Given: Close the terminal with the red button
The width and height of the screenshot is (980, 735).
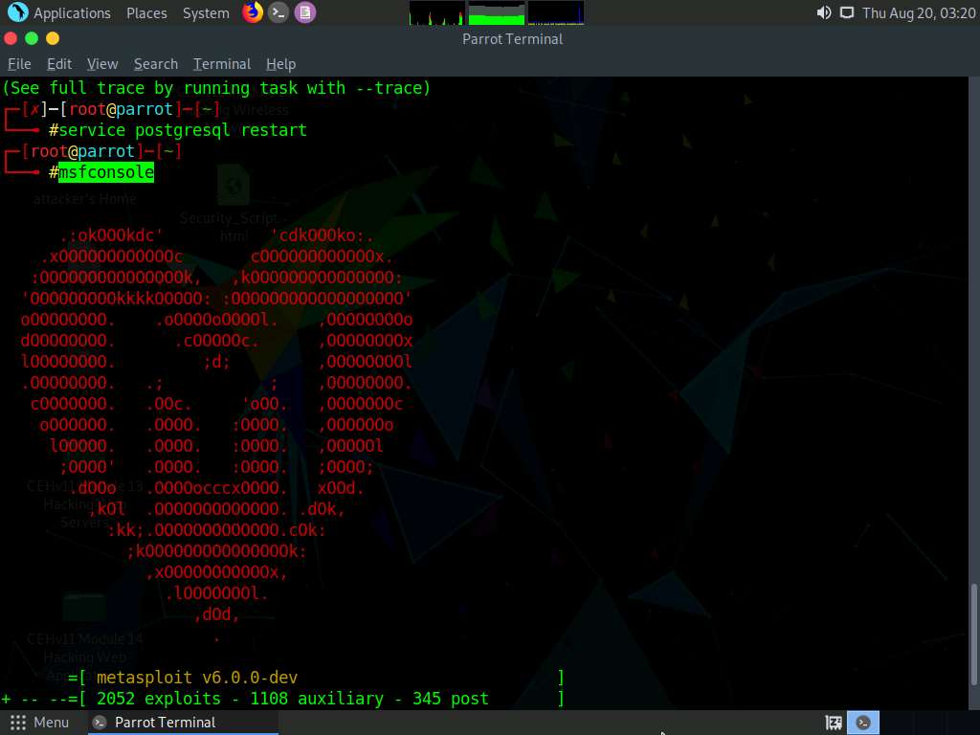Looking at the screenshot, I should coord(11,38).
